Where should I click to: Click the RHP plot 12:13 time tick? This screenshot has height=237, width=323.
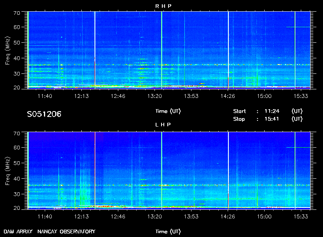point(81,96)
